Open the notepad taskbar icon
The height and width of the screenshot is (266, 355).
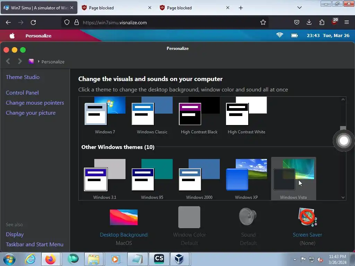point(137,259)
